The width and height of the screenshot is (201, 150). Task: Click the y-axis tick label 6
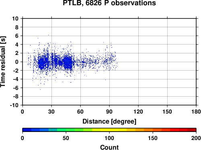coord(17,36)
